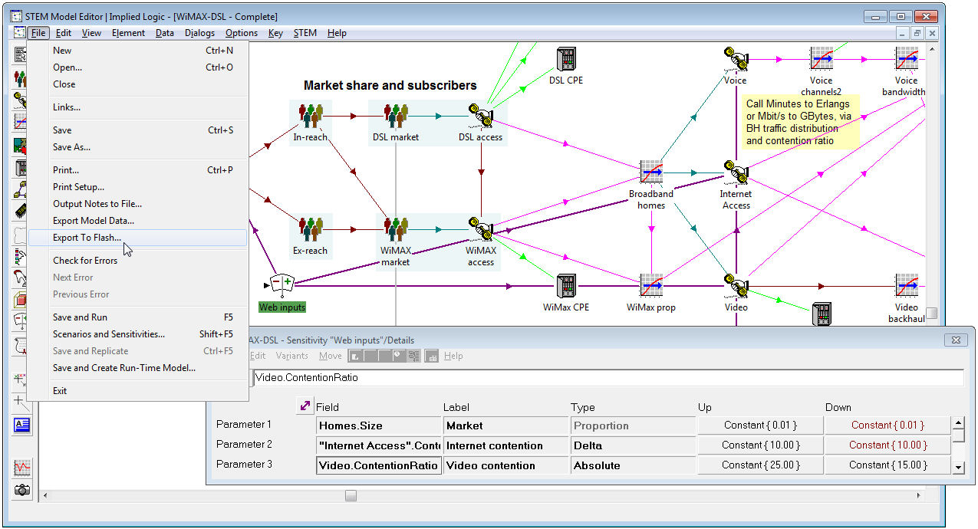Screen dimensions: 978x529
Task: Click the purple expand arrow beside Field header
Action: click(305, 406)
